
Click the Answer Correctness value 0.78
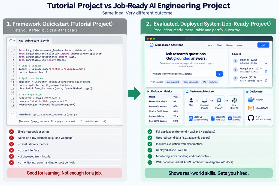click(x=175, y=106)
